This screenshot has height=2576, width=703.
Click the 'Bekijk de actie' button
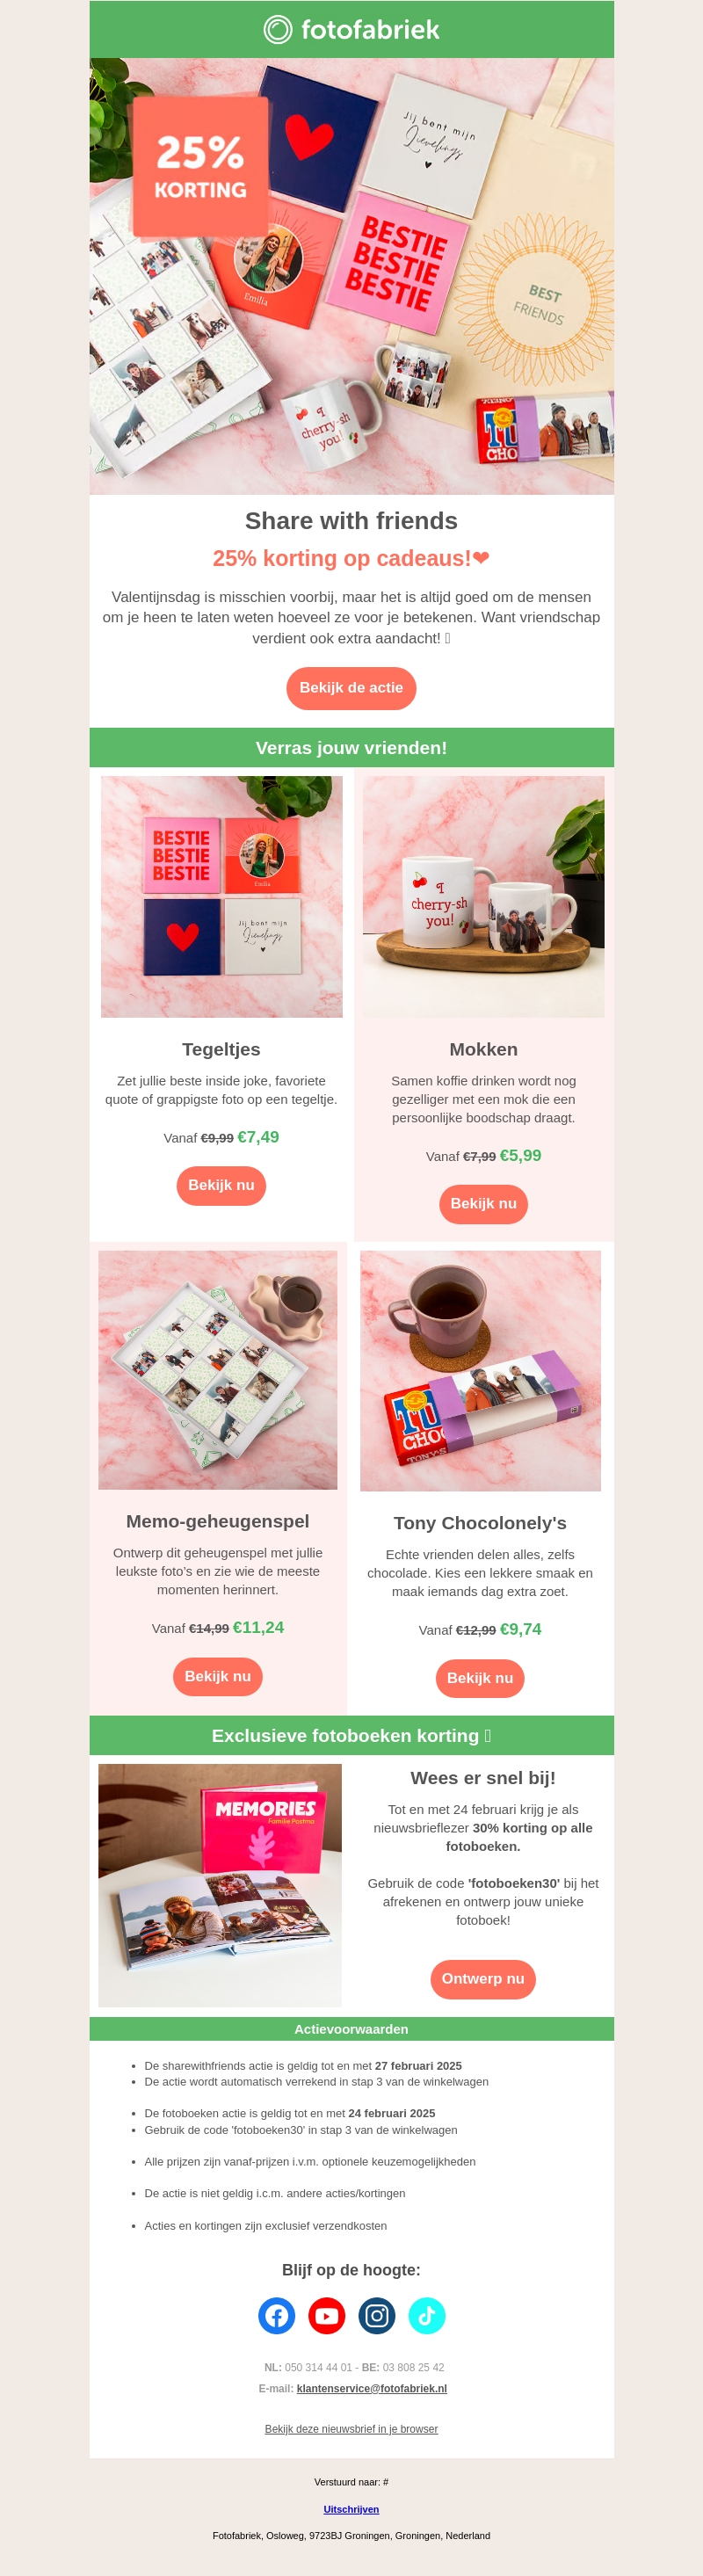click(x=351, y=688)
